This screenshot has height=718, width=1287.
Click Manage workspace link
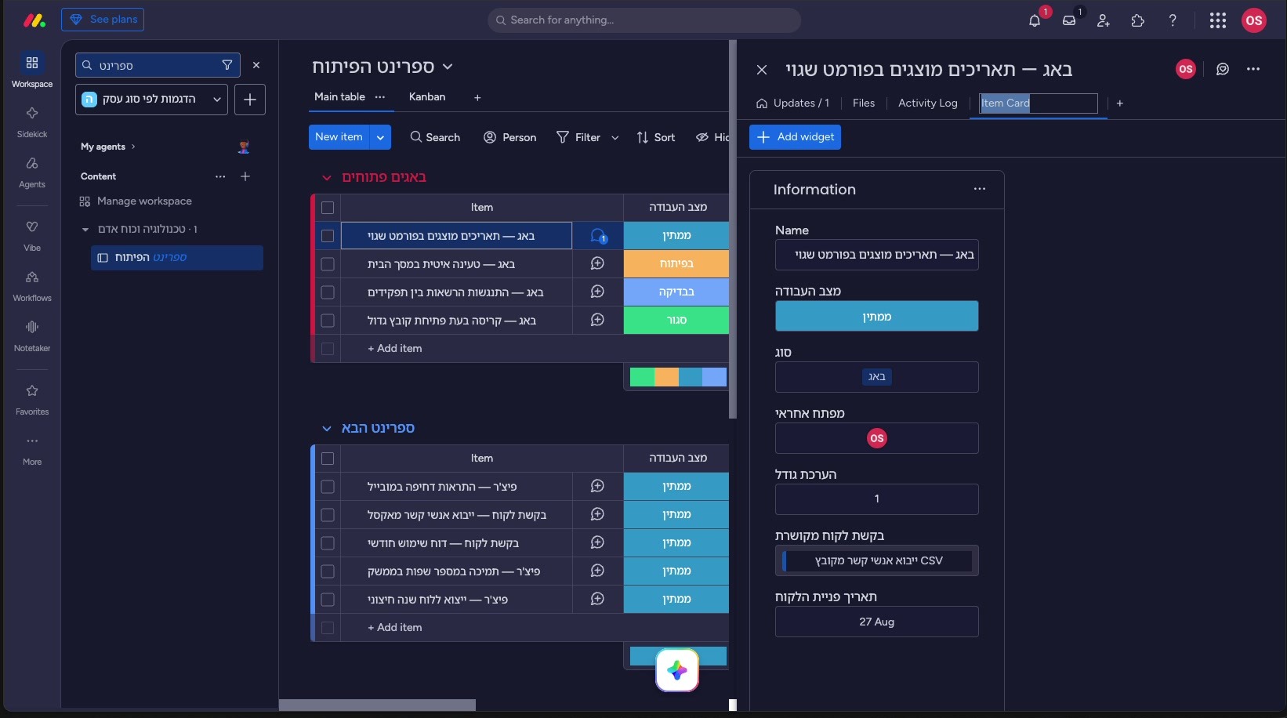(136, 201)
